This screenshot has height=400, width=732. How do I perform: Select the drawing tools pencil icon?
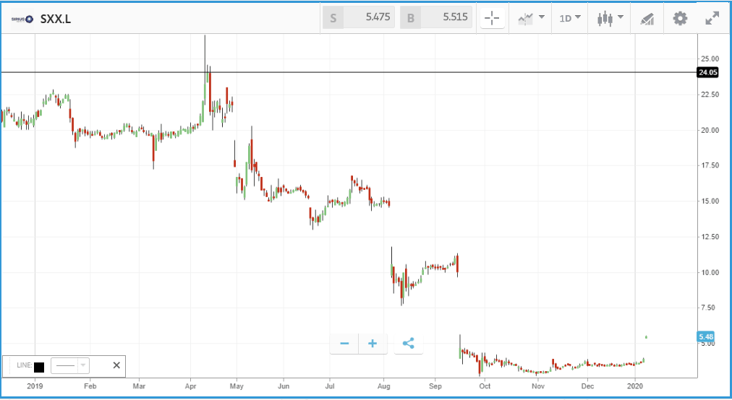(647, 19)
